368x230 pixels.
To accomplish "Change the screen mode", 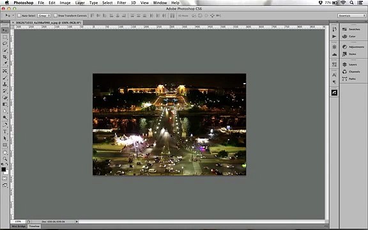I will (x=4, y=185).
